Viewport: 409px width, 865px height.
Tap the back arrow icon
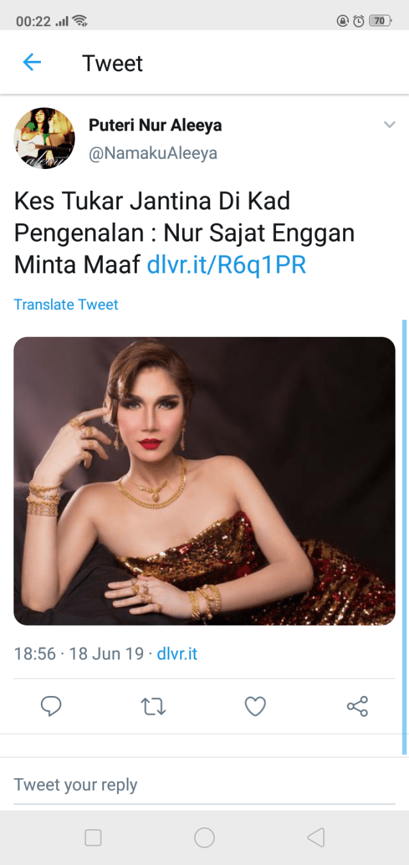pos(32,62)
